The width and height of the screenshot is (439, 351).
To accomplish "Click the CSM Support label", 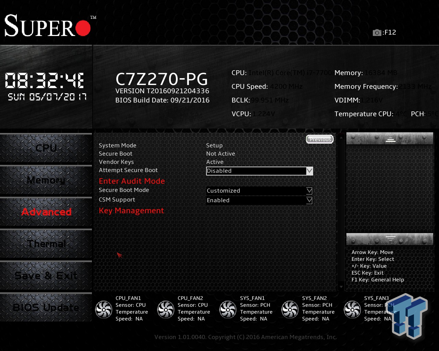I will click(117, 200).
